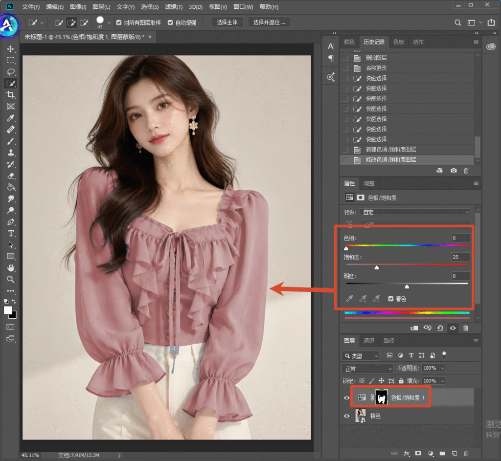Select the Hand tool
This screenshot has width=501, height=461.
(x=11, y=268)
